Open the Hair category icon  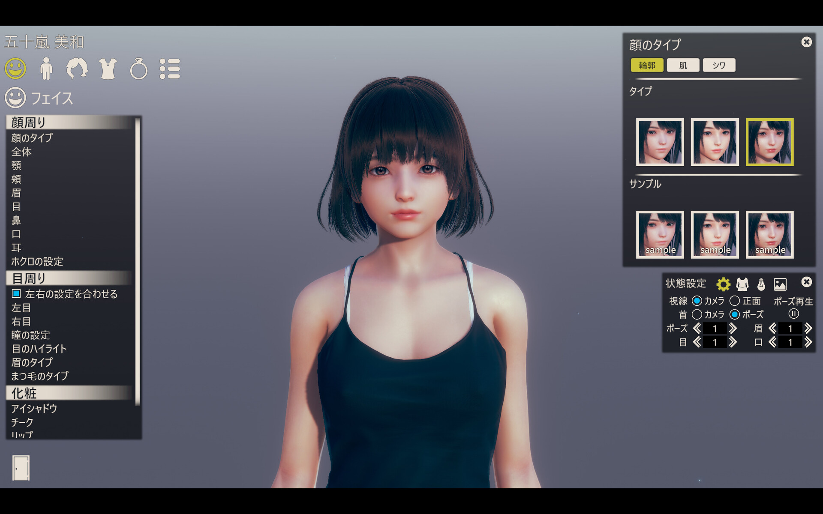[x=77, y=69]
